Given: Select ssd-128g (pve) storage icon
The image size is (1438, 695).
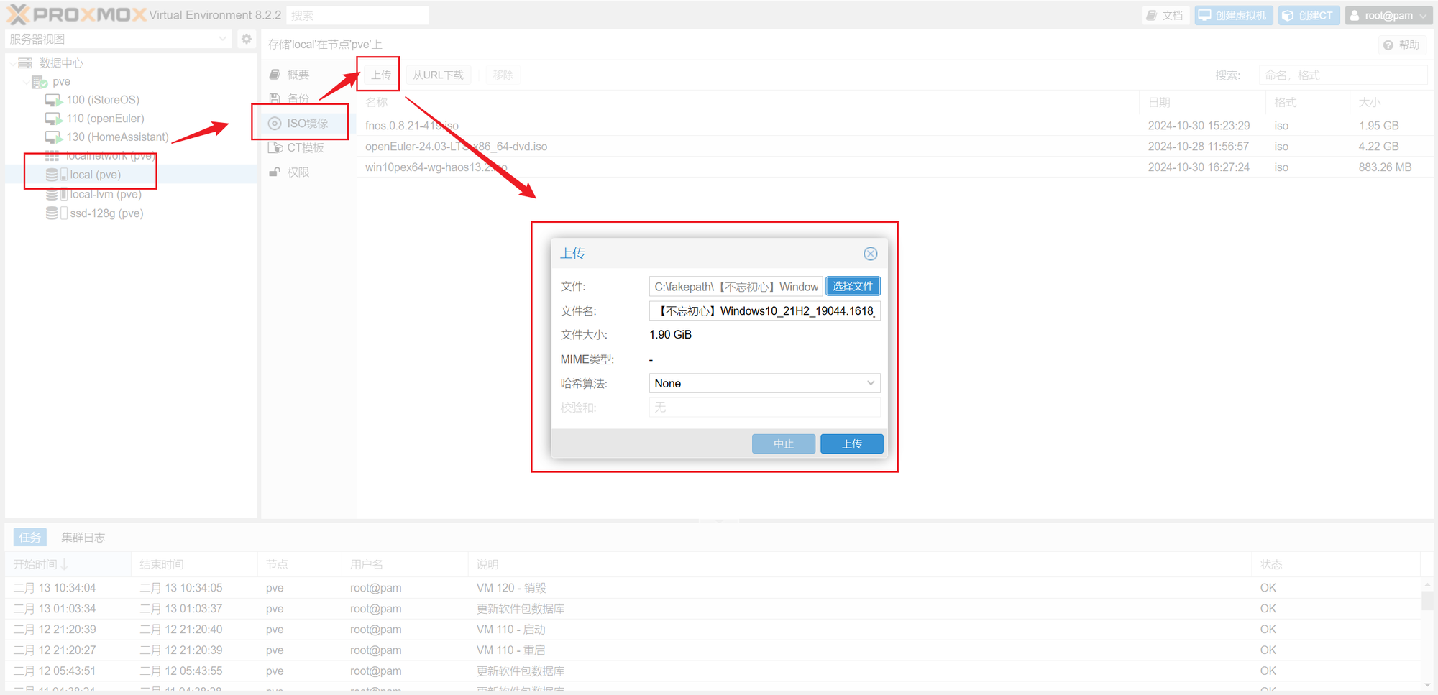Looking at the screenshot, I should pyautogui.click(x=52, y=213).
